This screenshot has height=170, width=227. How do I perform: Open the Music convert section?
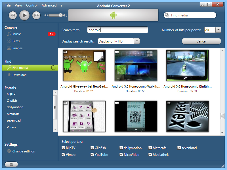[16, 34]
